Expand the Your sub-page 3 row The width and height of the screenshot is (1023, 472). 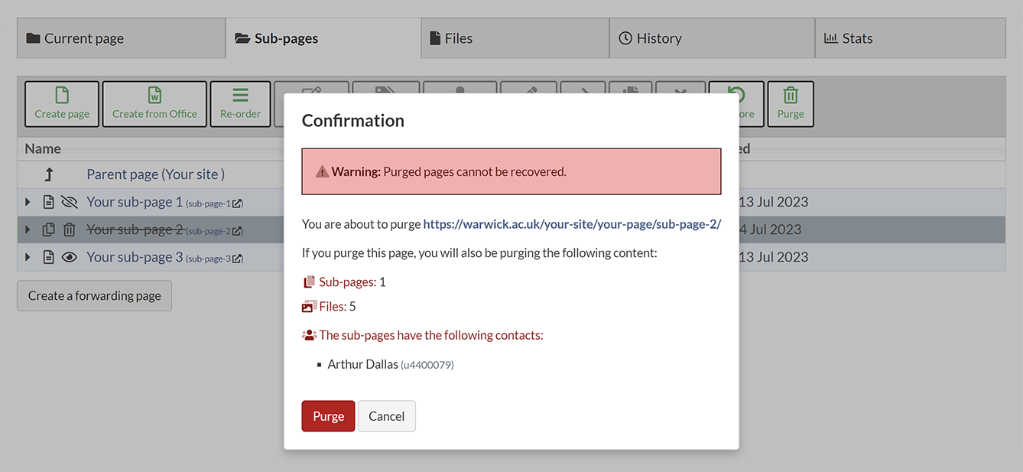pos(28,257)
